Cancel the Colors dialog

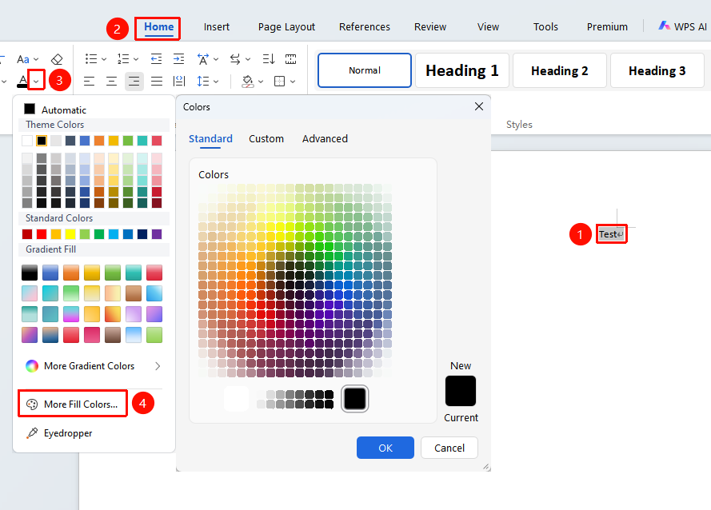pos(449,448)
